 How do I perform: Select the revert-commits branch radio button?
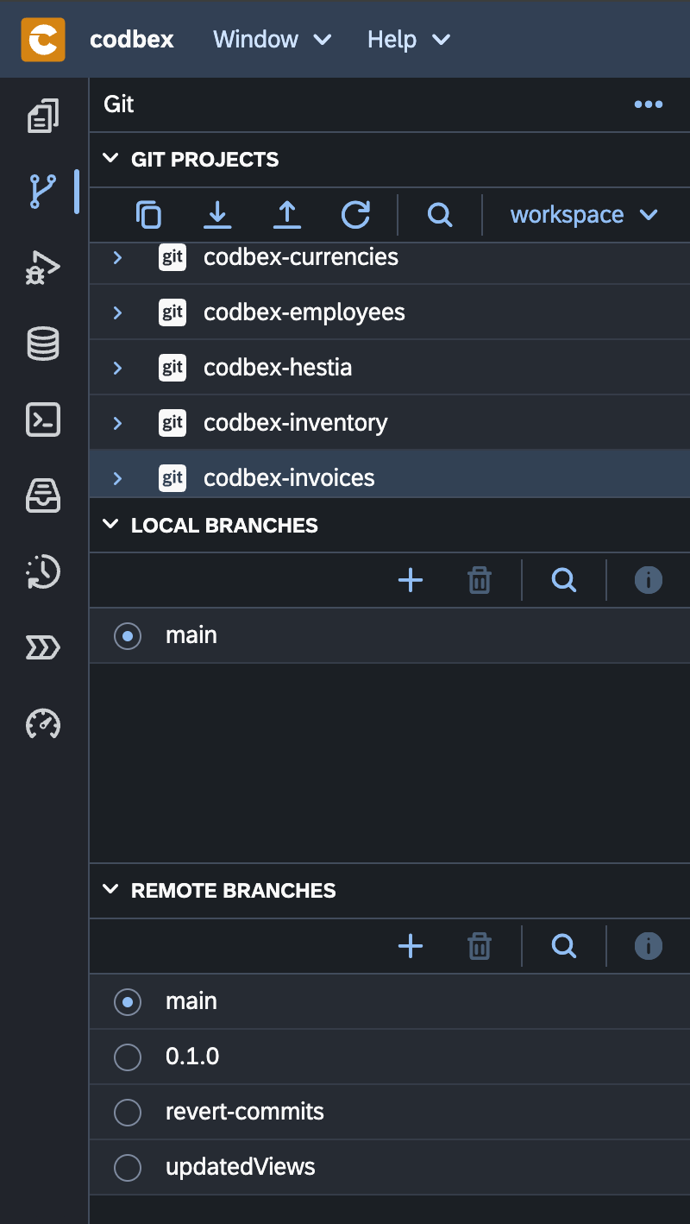point(128,1113)
